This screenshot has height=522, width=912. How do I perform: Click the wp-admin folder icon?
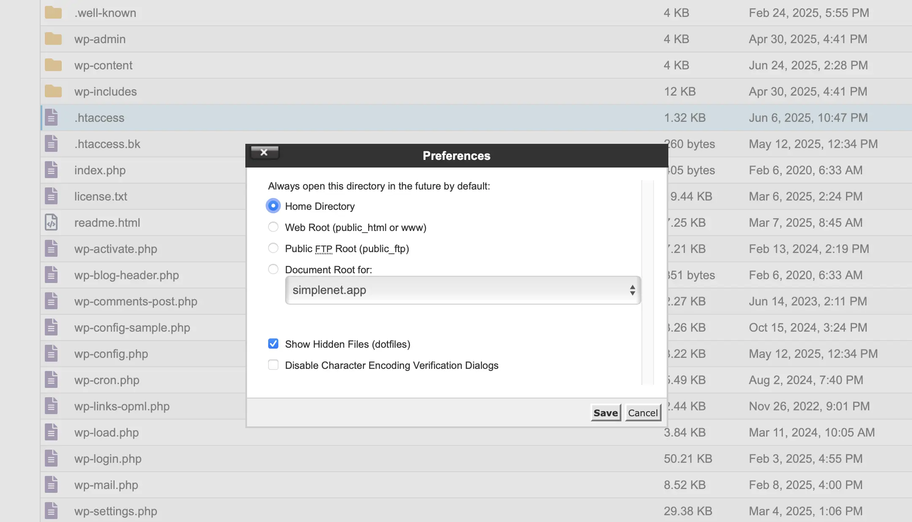coord(53,39)
